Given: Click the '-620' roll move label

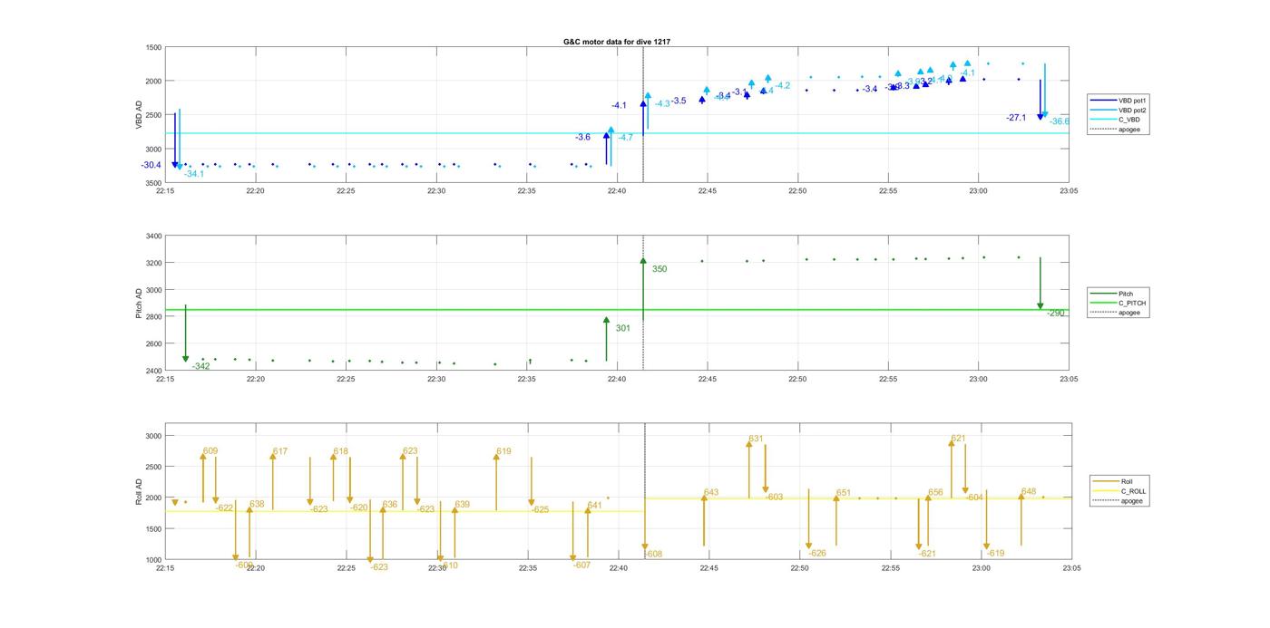Looking at the screenshot, I should click(x=359, y=507).
